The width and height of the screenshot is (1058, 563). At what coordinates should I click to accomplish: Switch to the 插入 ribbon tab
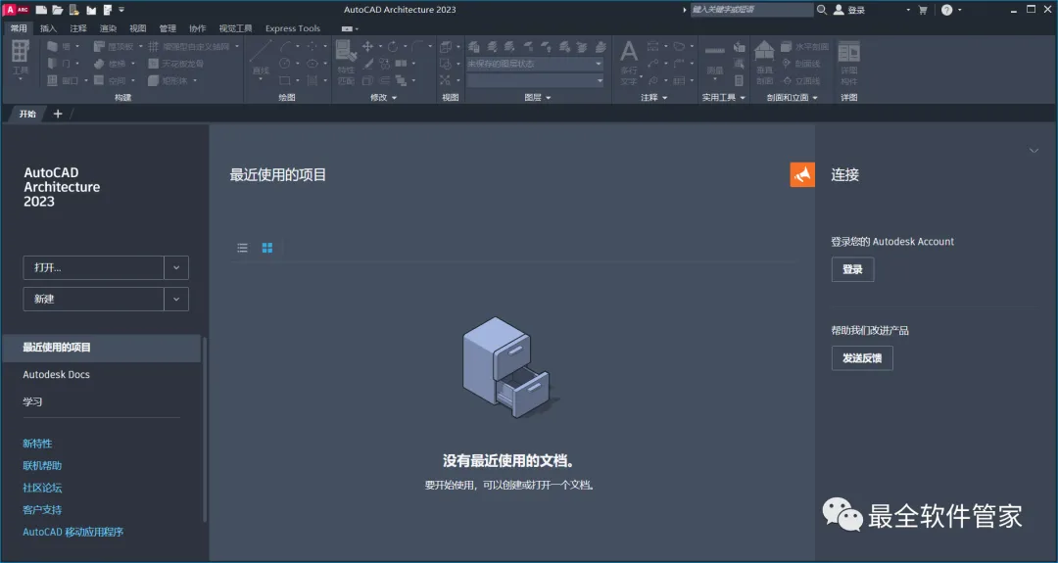click(x=49, y=28)
